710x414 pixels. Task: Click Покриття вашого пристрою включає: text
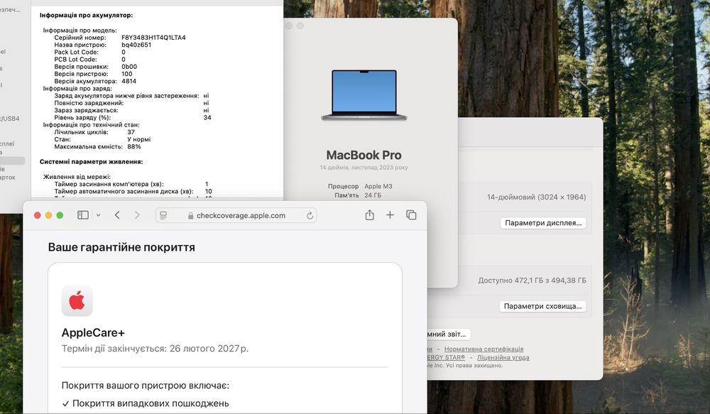pyautogui.click(x=146, y=386)
